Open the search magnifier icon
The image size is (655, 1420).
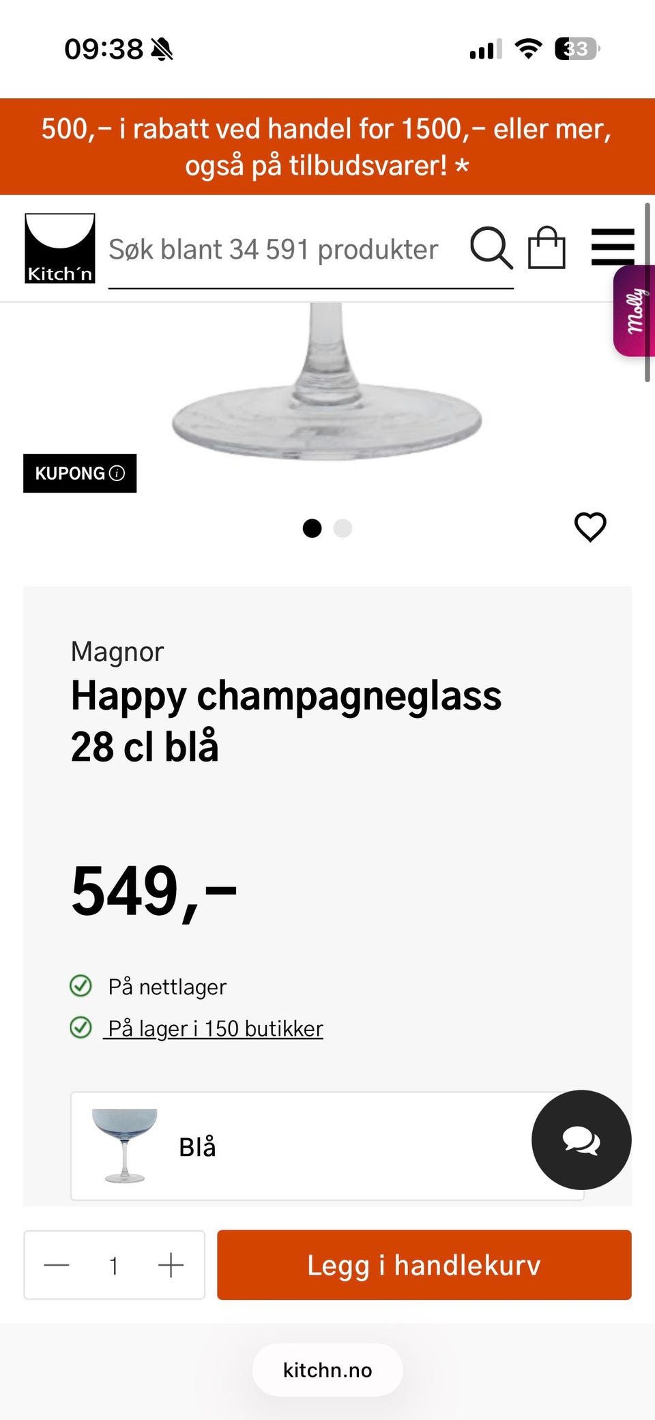(x=491, y=248)
